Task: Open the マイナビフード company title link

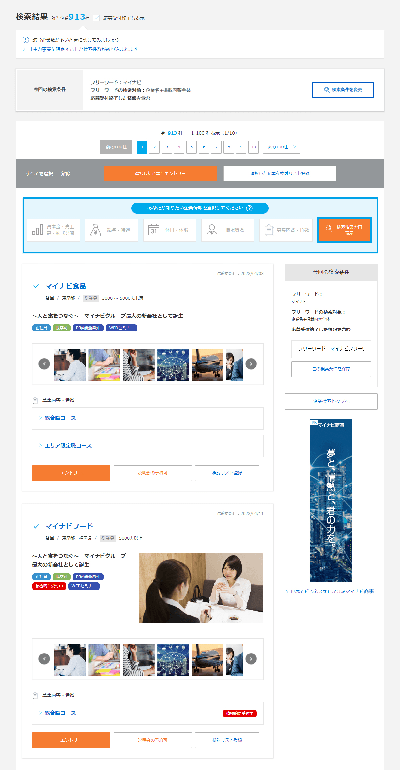Action: pos(69,526)
